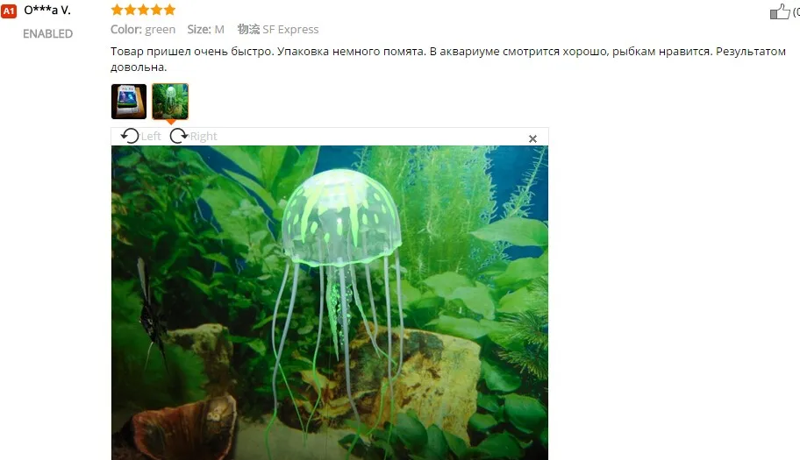Click the "Right" rotate label
Image resolution: width=800 pixels, height=460 pixels.
pos(204,136)
